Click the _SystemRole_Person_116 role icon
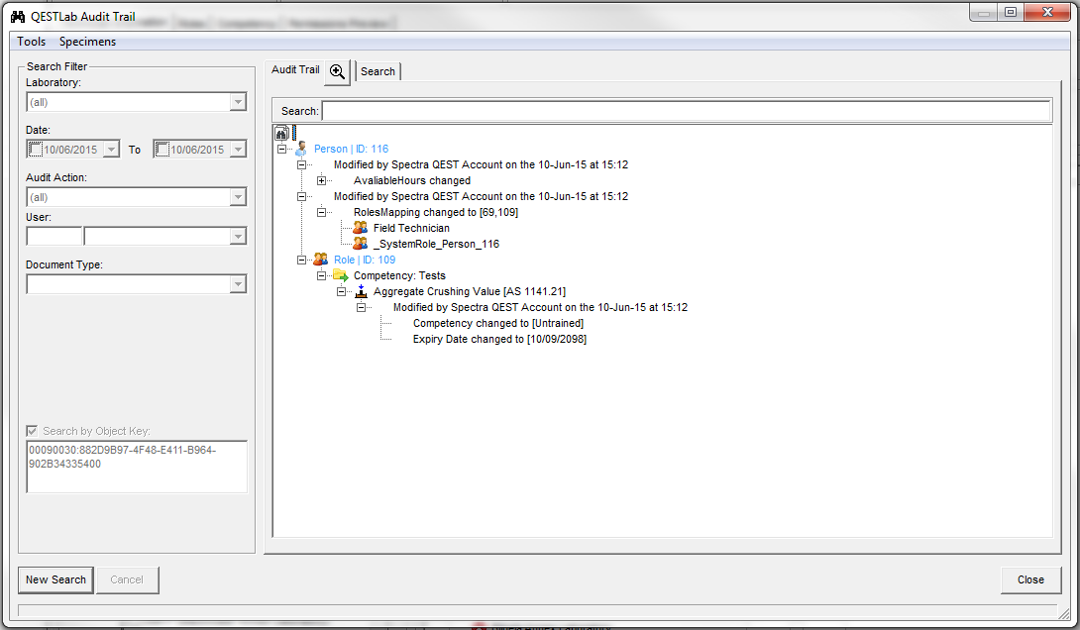 pyautogui.click(x=360, y=244)
